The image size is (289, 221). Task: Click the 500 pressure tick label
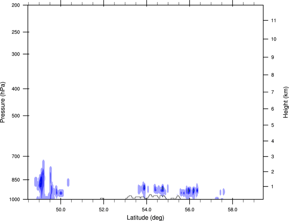(x=16, y=116)
